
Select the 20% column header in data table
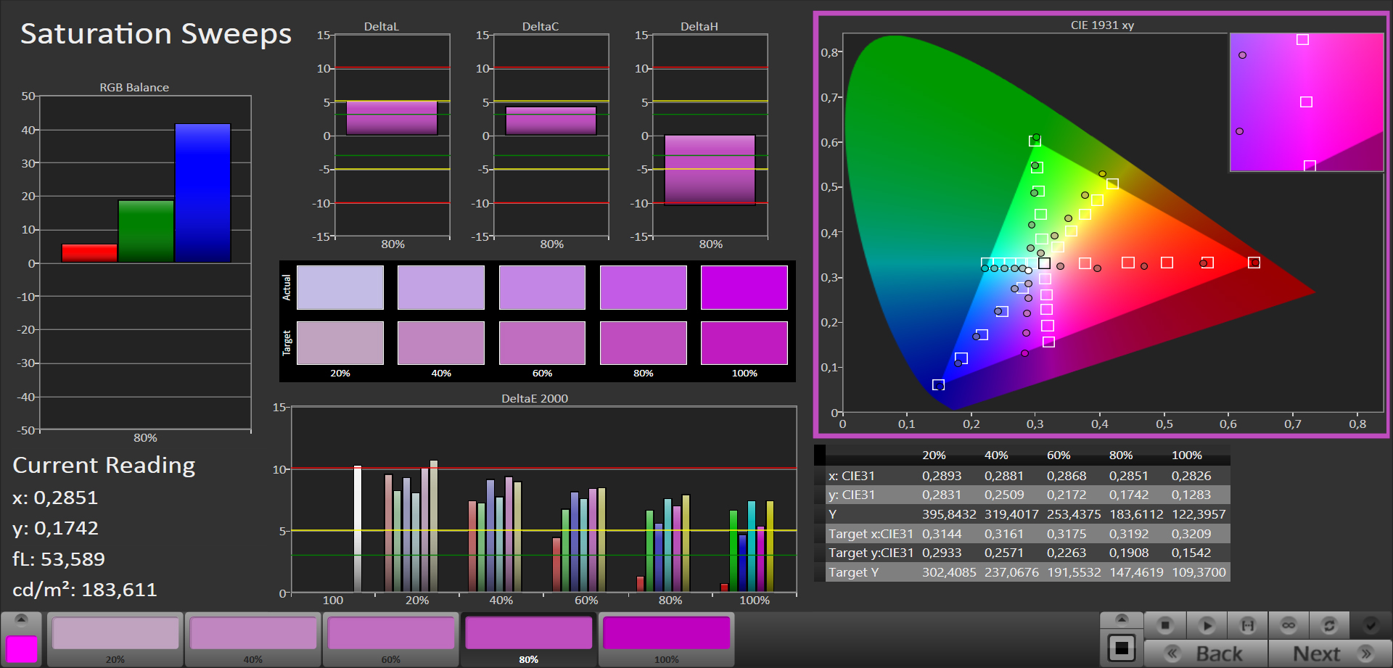[x=934, y=455]
